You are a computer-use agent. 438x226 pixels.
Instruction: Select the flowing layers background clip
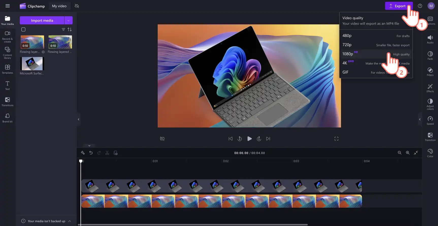click(221, 201)
